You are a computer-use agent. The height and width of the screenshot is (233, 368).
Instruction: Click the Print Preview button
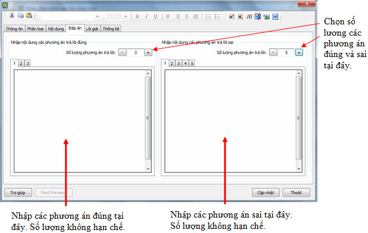coord(54,193)
